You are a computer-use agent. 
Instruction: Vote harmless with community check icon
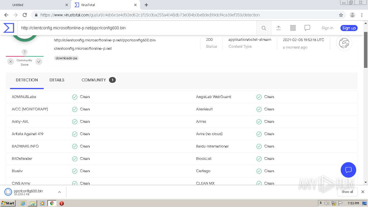(39, 62)
